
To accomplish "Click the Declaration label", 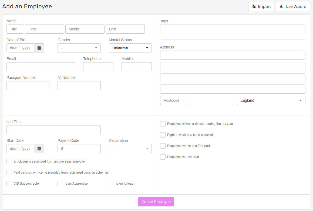I will click(x=118, y=140).
